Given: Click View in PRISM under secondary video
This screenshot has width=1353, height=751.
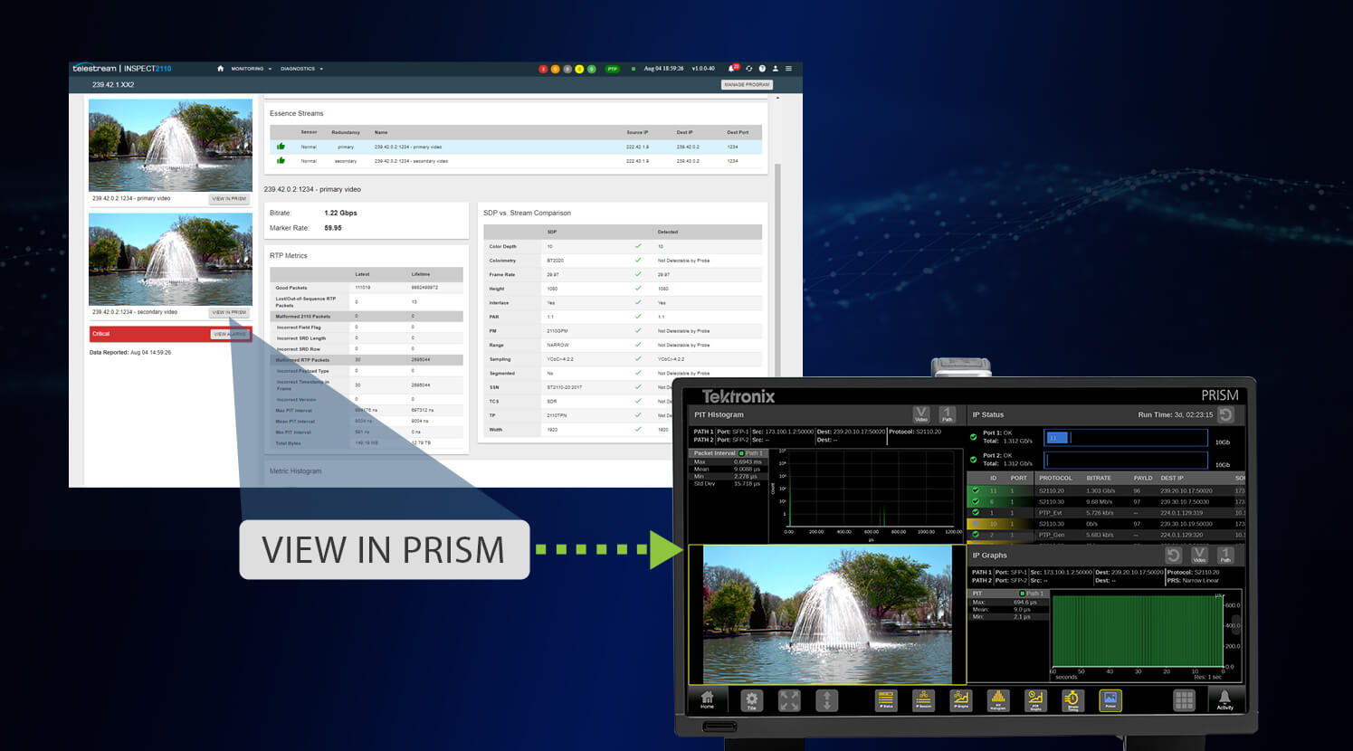Looking at the screenshot, I should point(229,312).
